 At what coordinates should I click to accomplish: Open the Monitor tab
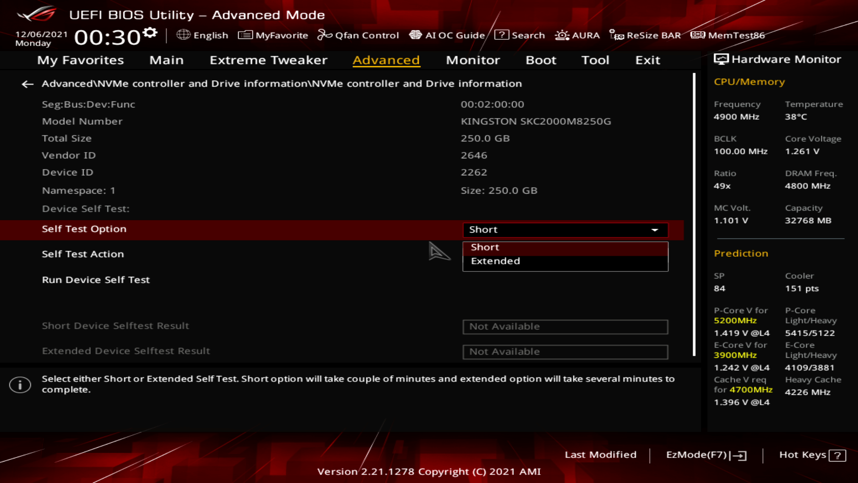tap(473, 60)
